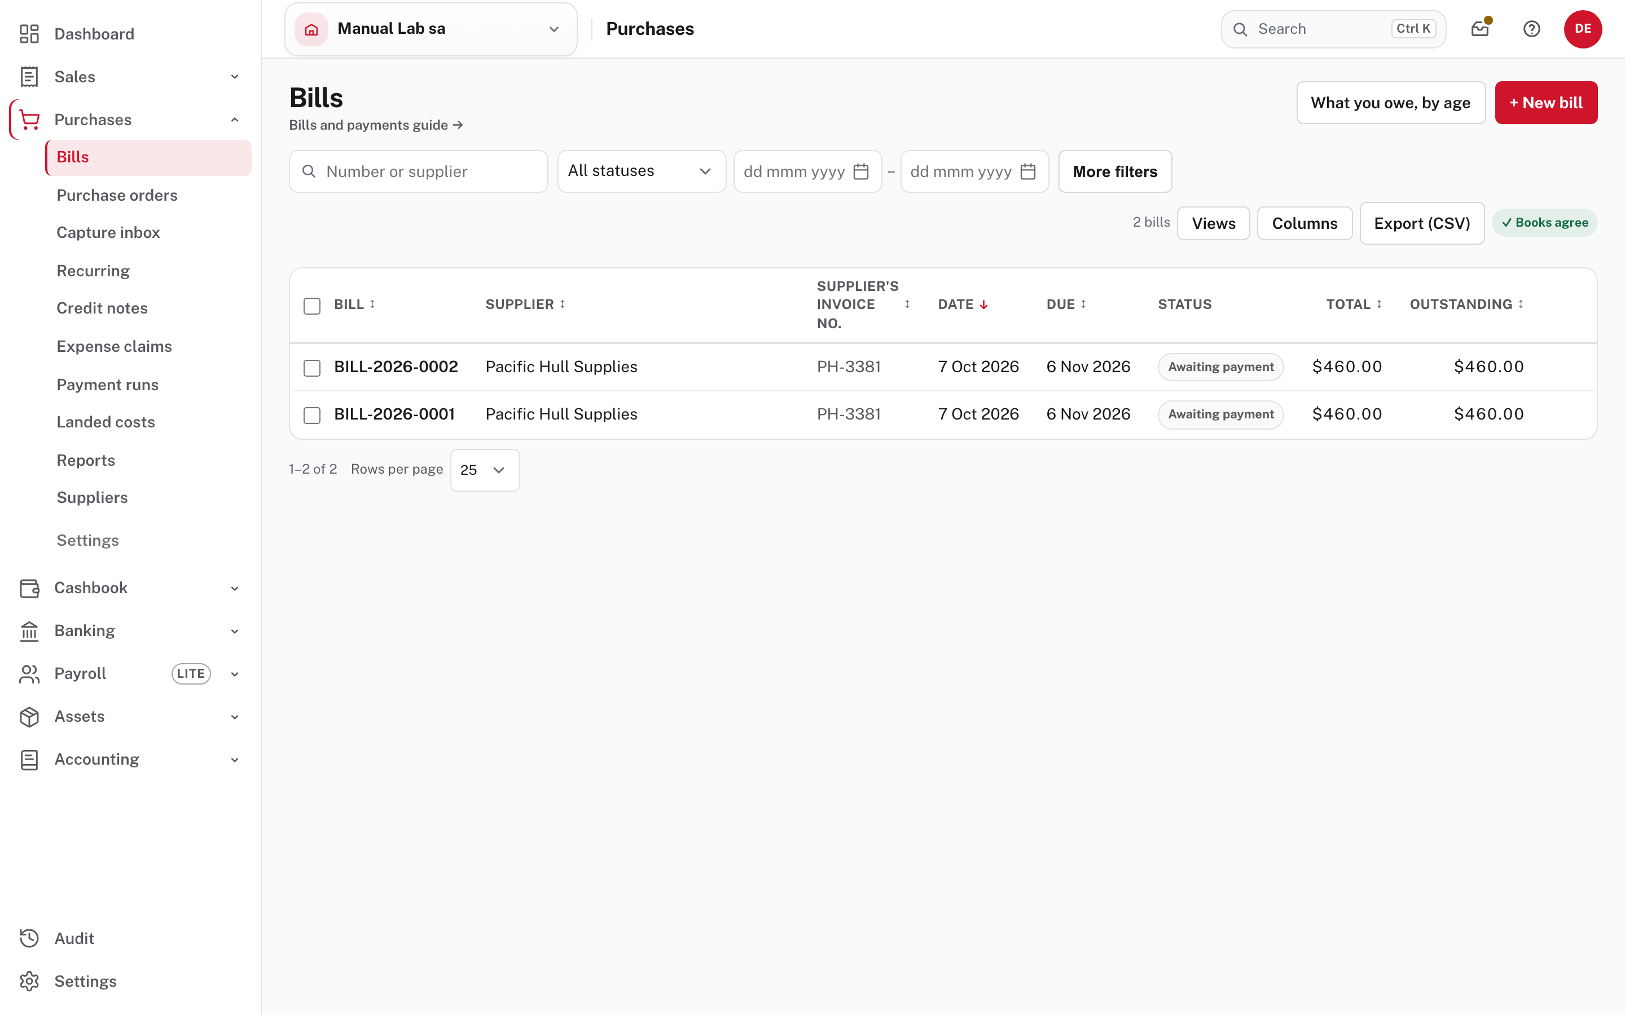Click the Assets box icon
Image resolution: width=1625 pixels, height=1015 pixels.
coord(29,717)
